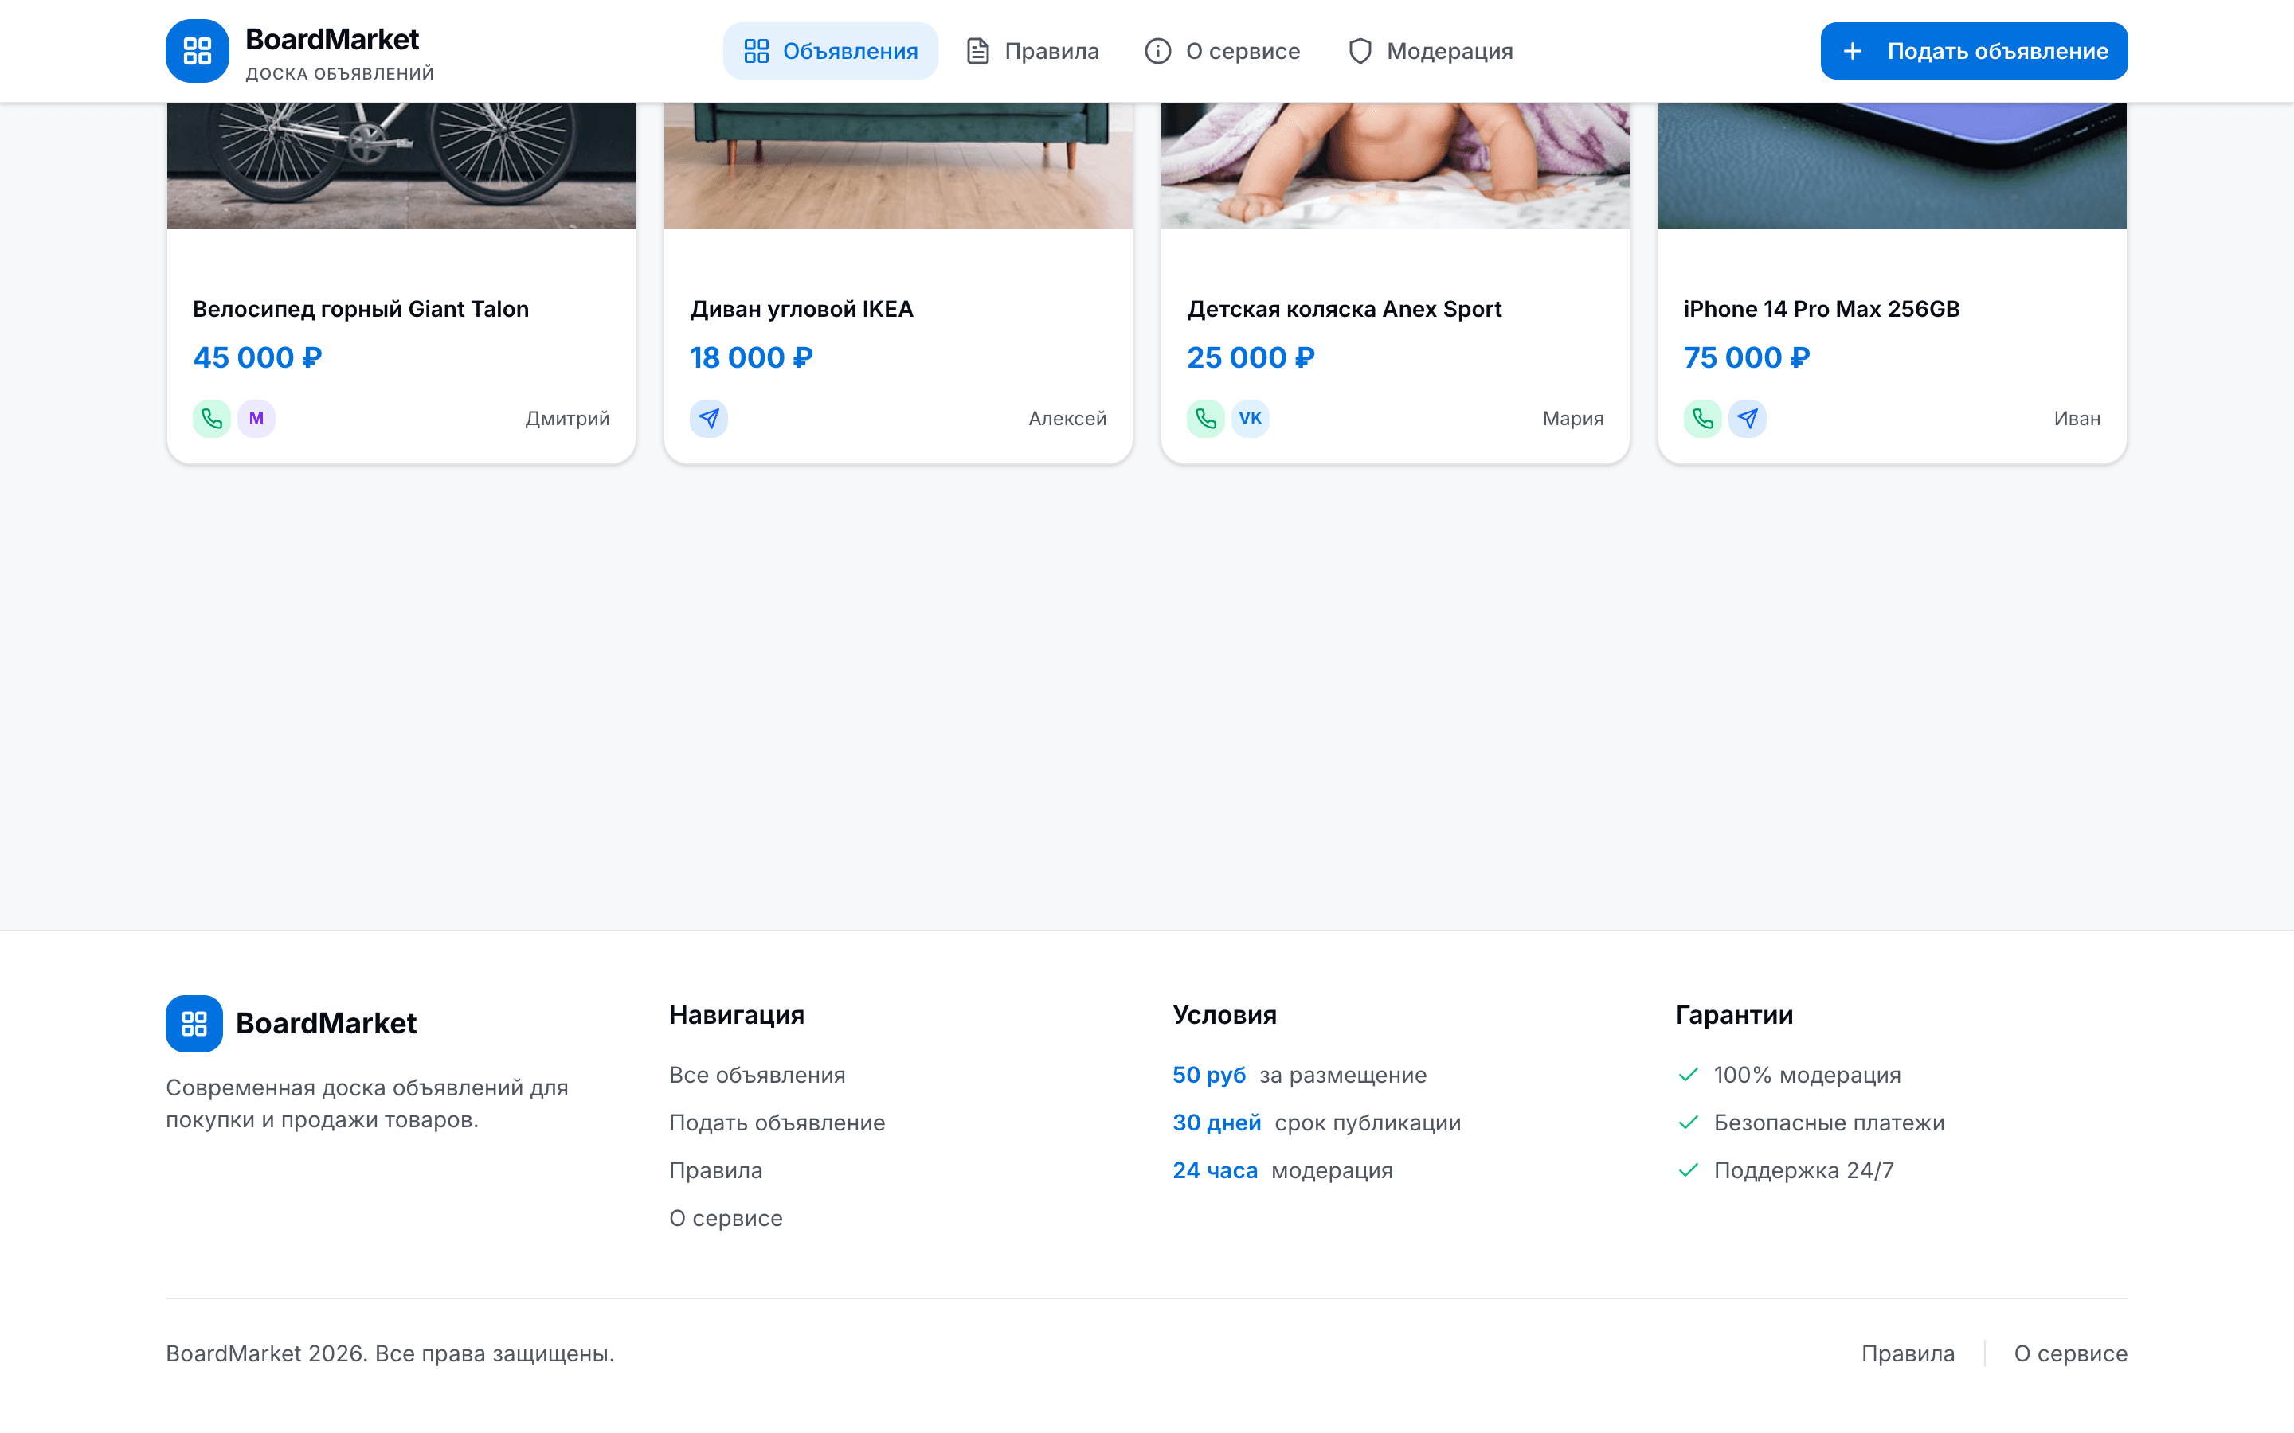2294x1433 pixels.
Task: Click the phone icon on iPhone card
Action: [x=1702, y=418]
